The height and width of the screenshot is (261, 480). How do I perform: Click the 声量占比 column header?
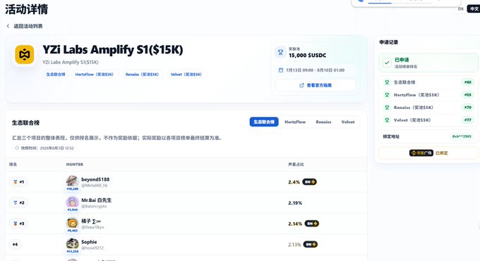point(296,164)
